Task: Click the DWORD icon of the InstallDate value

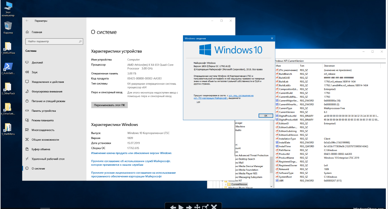Action: click(277, 143)
